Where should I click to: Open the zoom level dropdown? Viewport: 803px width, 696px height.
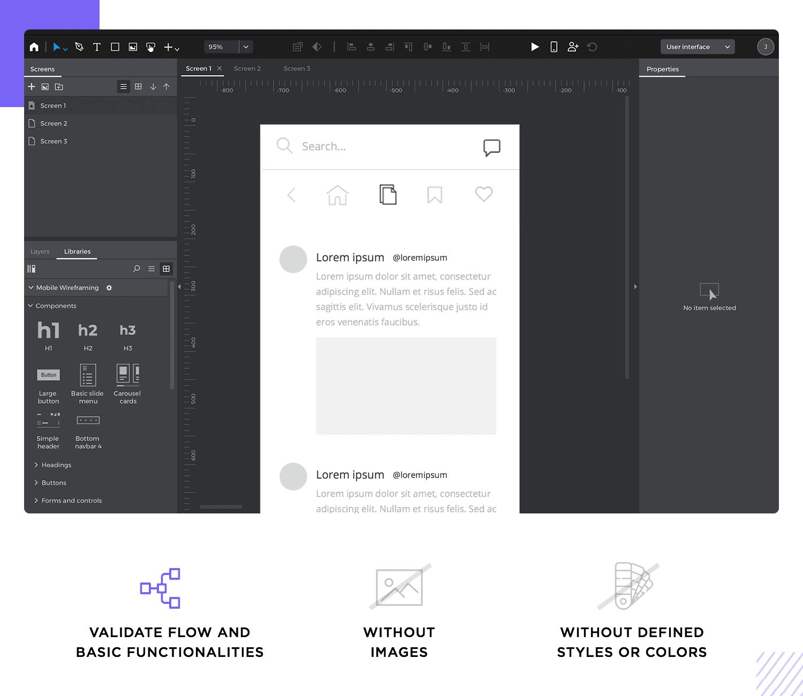pyautogui.click(x=246, y=47)
